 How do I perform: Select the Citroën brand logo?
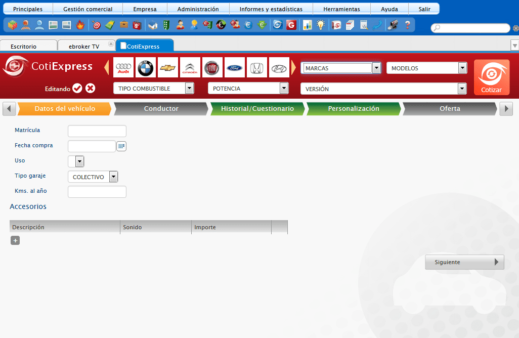pyautogui.click(x=190, y=67)
